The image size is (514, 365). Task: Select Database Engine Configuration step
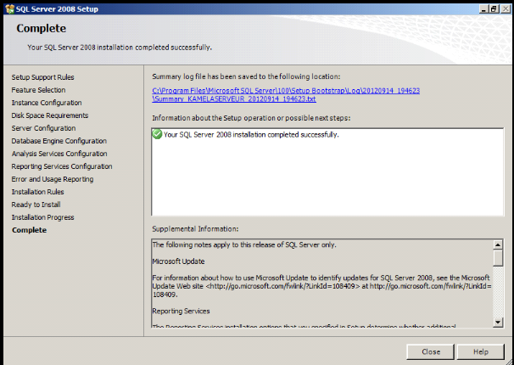point(59,141)
